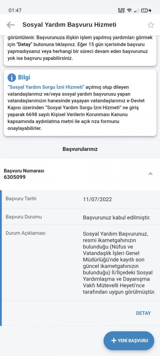Tap the Bilgi heading text
The image size is (160, 356).
pyautogui.click(x=24, y=77)
